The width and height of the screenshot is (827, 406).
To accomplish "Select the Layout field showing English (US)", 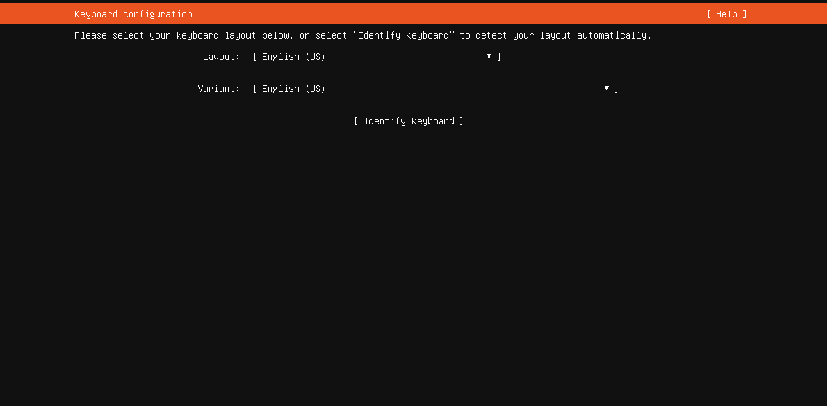I will (x=377, y=57).
